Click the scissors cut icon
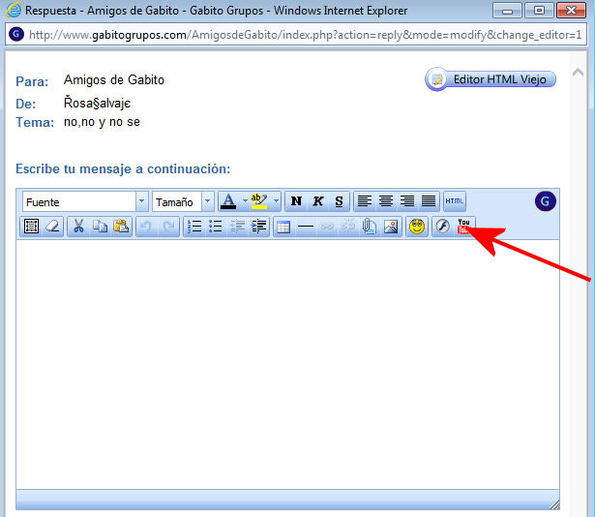Image resolution: width=595 pixels, height=517 pixels. point(78,227)
